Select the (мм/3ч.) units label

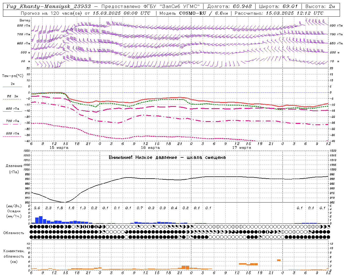pos(14,206)
